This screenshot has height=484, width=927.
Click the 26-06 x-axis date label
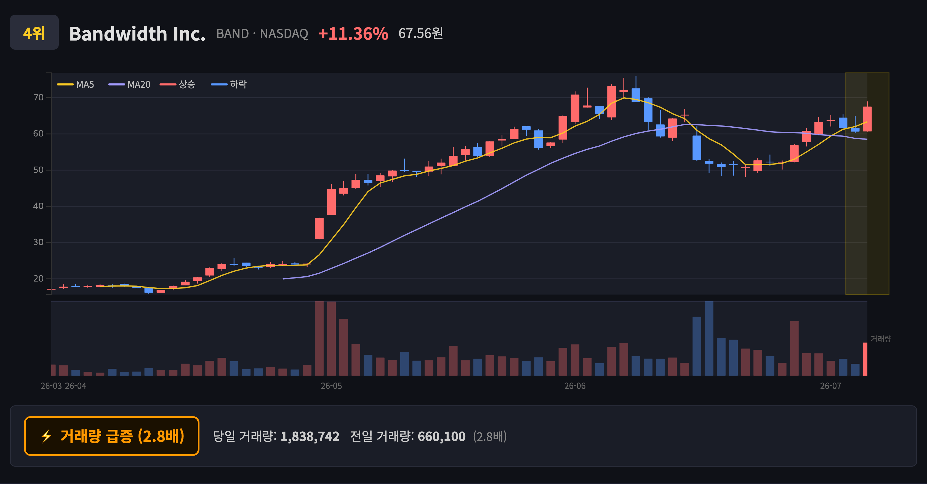[x=575, y=386]
